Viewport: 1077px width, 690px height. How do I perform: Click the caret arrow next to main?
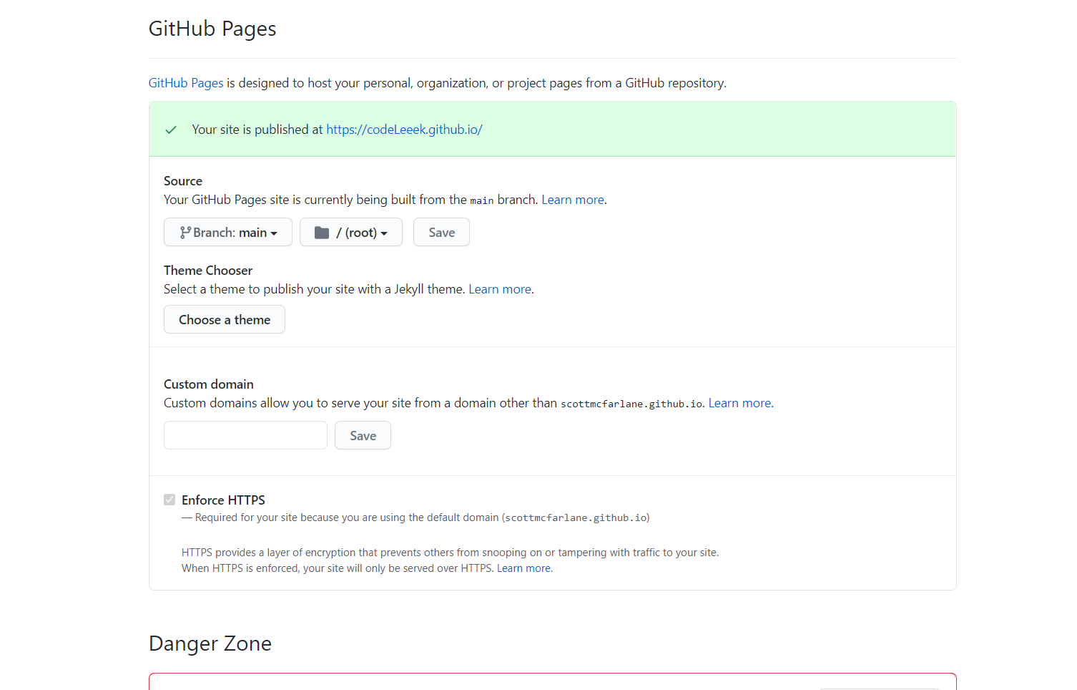point(274,233)
